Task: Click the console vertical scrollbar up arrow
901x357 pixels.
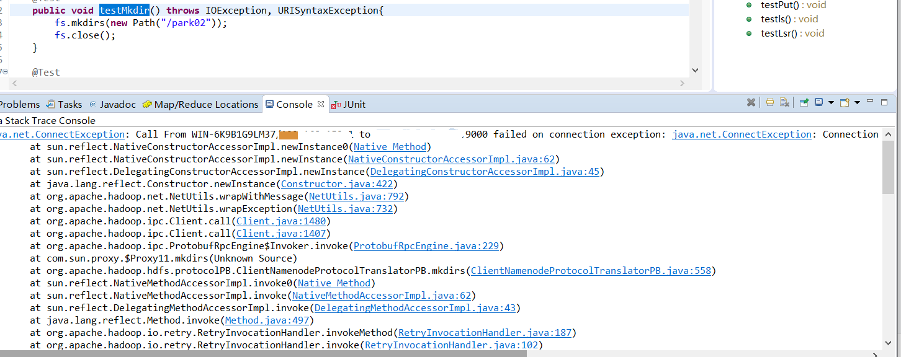Action: [888, 135]
